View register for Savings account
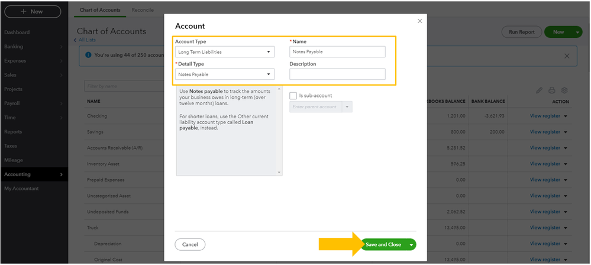 [545, 132]
